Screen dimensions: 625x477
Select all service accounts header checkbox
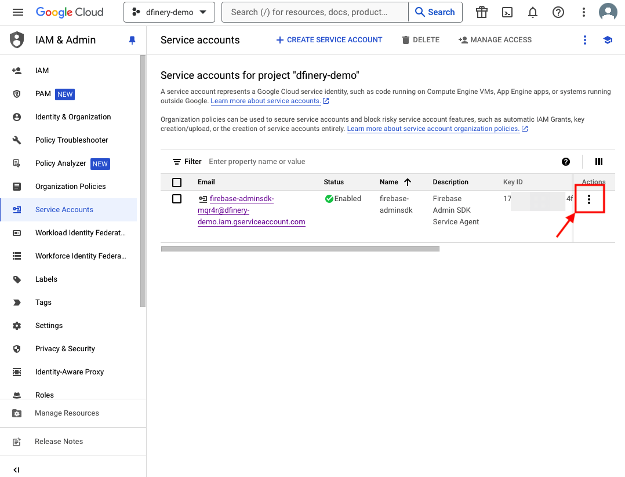coord(177,183)
